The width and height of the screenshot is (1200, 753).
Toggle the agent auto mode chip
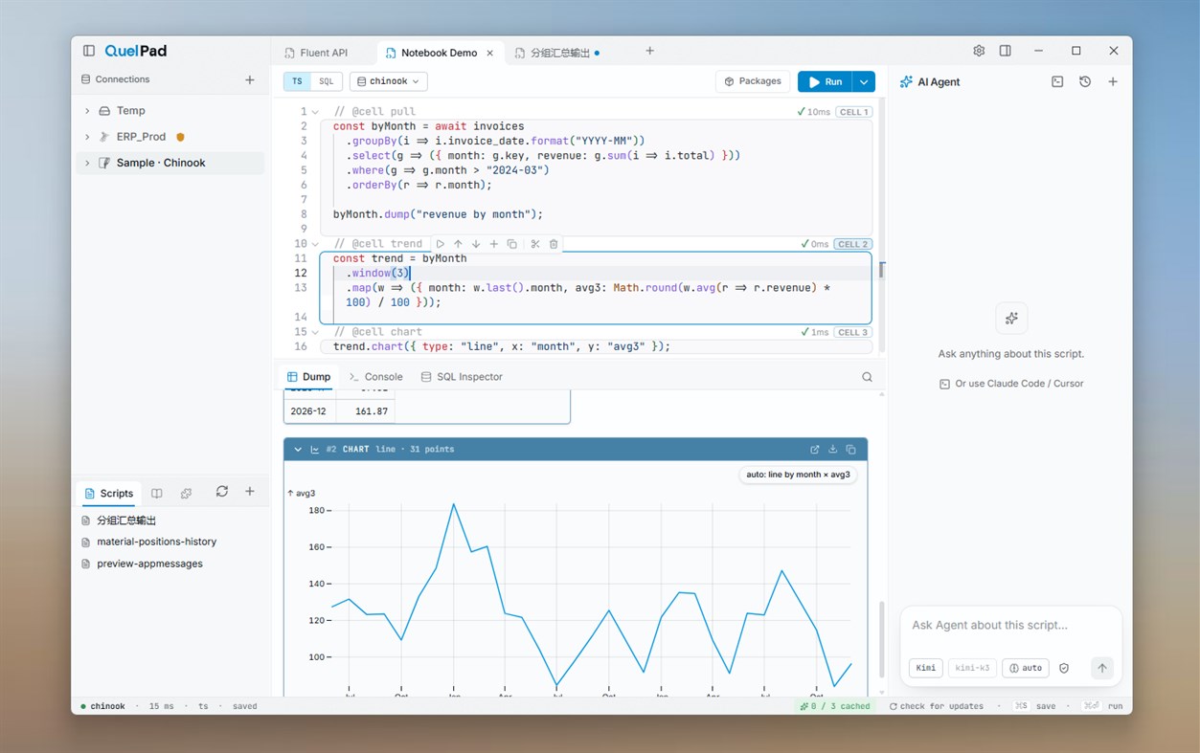point(1025,668)
